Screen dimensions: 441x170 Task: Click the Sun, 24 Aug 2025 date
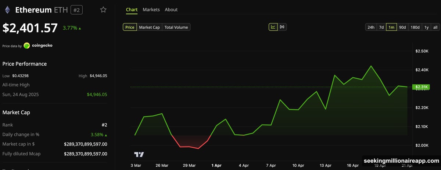click(21, 95)
